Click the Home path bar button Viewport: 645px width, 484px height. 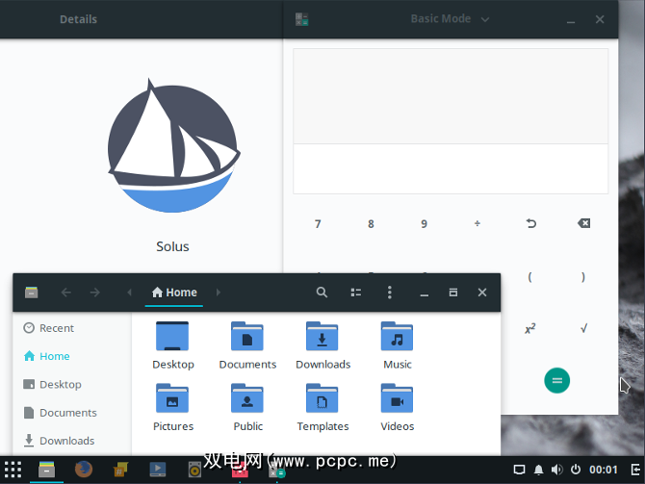point(174,293)
